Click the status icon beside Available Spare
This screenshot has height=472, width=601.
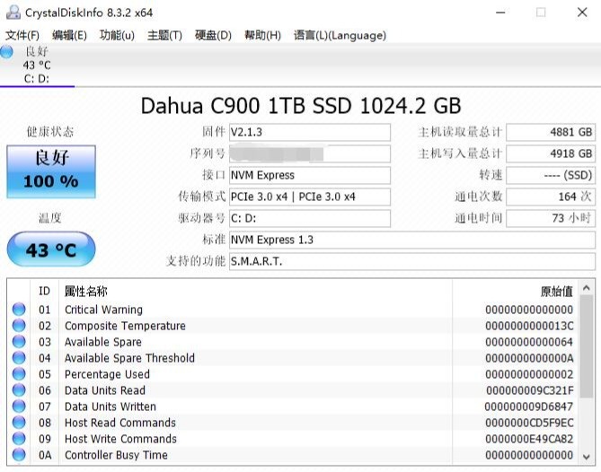click(19, 342)
